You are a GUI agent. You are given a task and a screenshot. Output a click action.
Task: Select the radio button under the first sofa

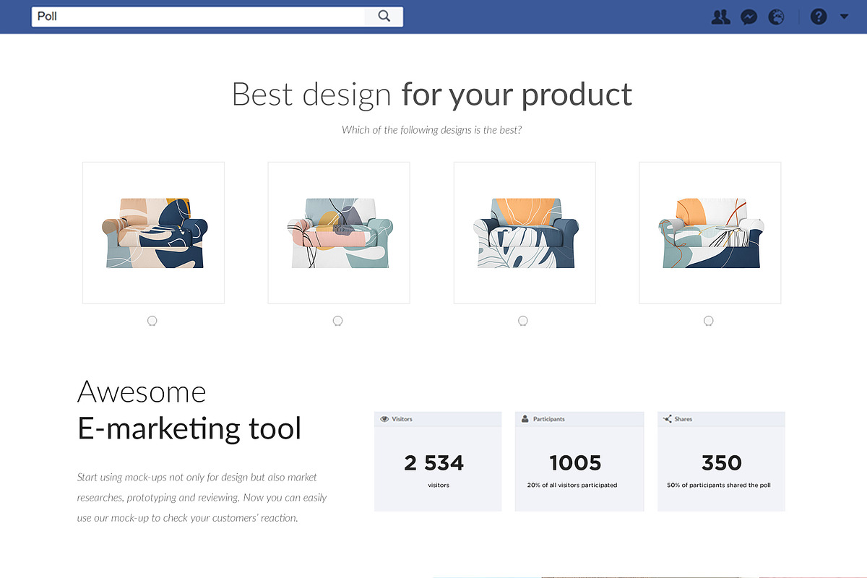[x=152, y=321]
